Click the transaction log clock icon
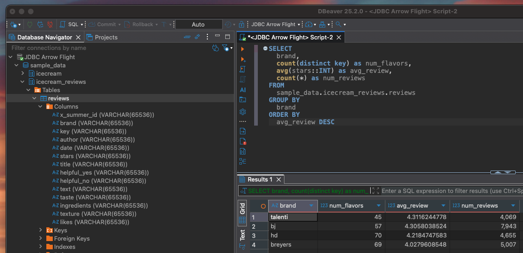The width and height of the screenshot is (523, 253). [228, 24]
